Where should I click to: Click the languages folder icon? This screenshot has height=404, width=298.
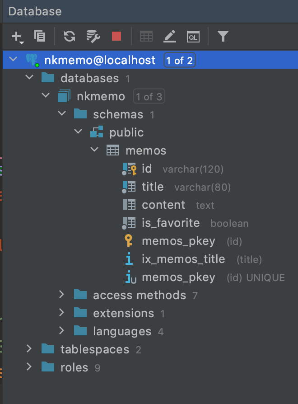point(80,331)
